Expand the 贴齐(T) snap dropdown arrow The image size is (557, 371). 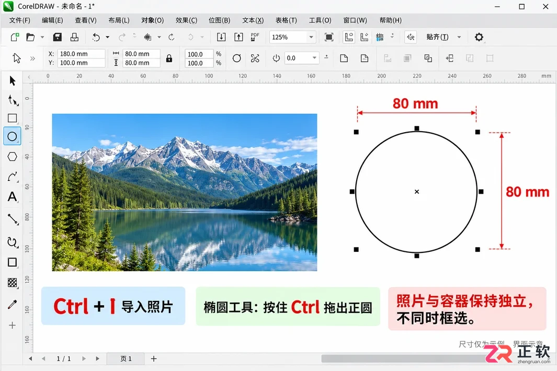click(459, 37)
